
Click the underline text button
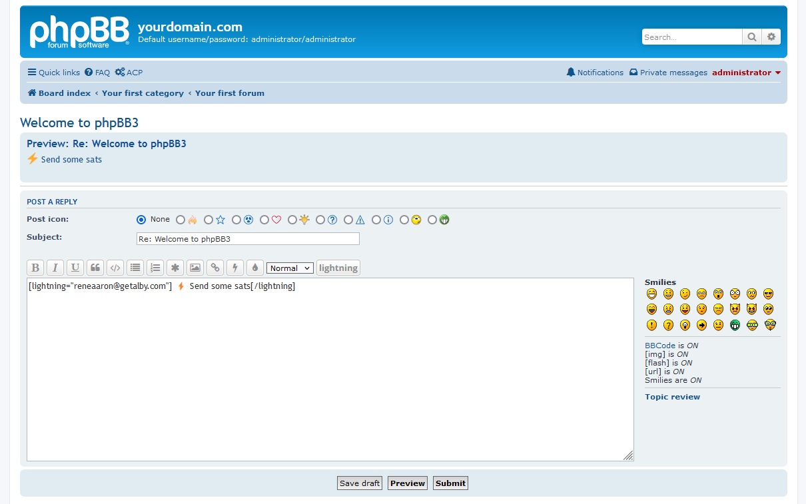[x=75, y=268]
